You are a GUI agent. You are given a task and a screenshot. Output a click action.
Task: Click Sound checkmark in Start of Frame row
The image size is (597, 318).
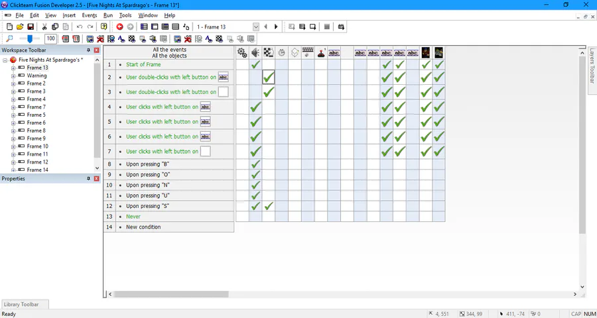255,65
